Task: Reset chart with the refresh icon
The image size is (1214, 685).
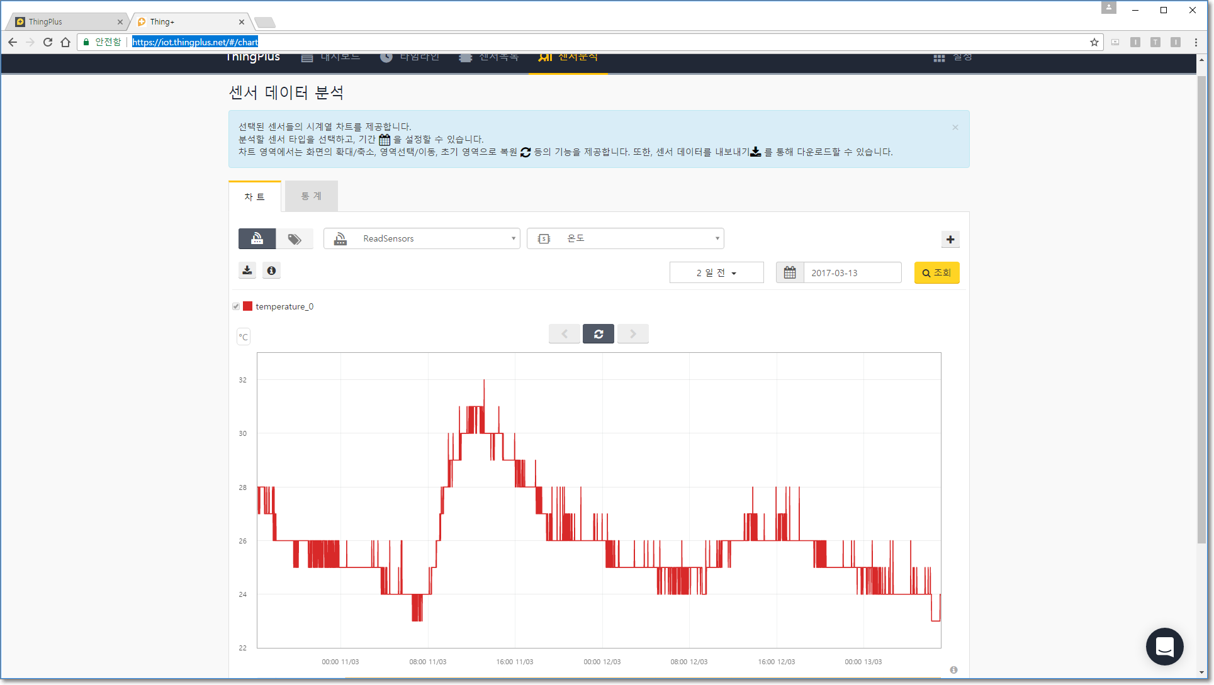Action: coord(599,334)
